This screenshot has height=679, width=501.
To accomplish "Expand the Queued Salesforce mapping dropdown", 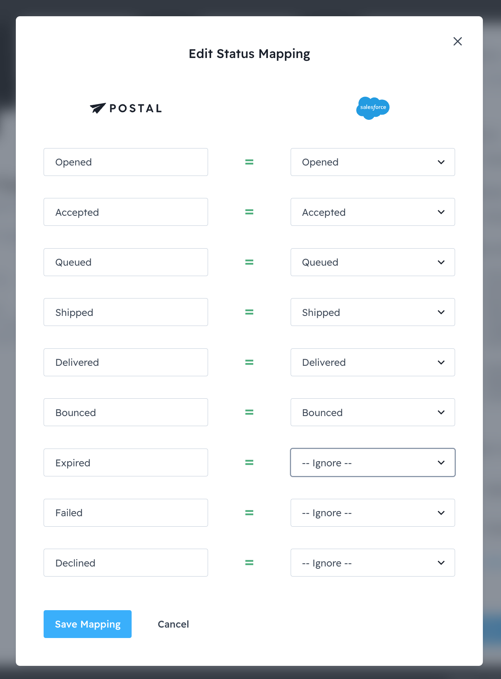I will click(x=372, y=262).
